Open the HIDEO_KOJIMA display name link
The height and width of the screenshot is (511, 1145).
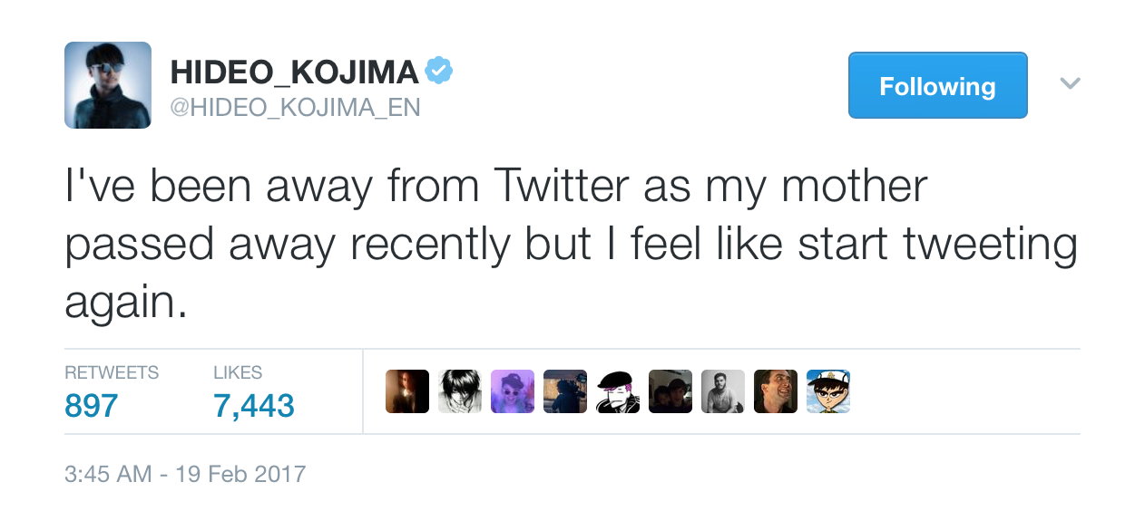pyautogui.click(x=295, y=72)
